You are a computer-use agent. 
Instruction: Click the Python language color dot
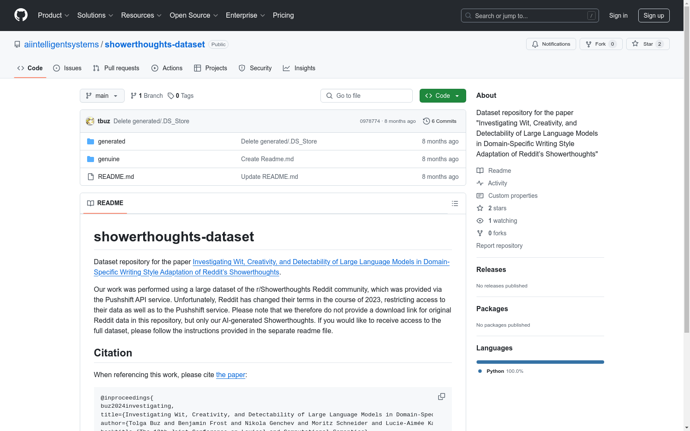[480, 371]
